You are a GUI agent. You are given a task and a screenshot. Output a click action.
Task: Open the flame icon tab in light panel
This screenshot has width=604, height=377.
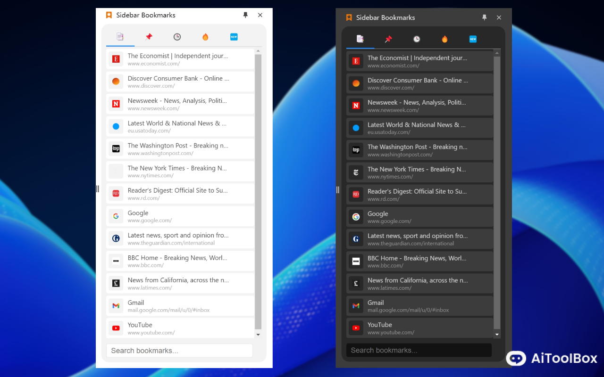coord(205,37)
